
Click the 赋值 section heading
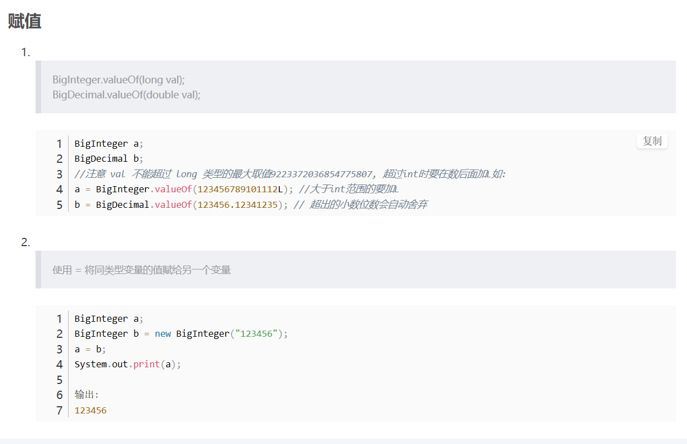click(x=25, y=21)
